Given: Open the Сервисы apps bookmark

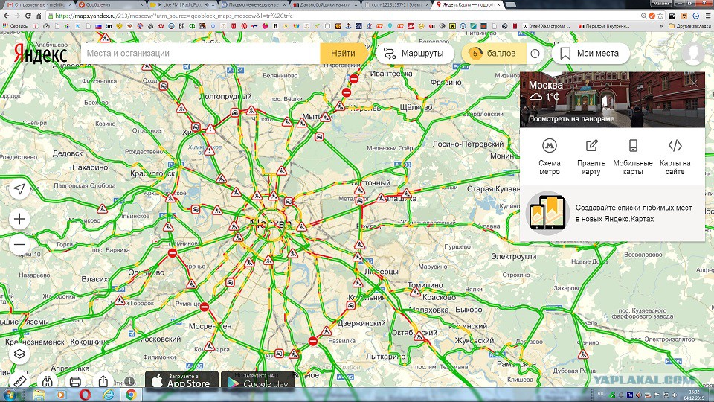Looking at the screenshot, I should 16,26.
